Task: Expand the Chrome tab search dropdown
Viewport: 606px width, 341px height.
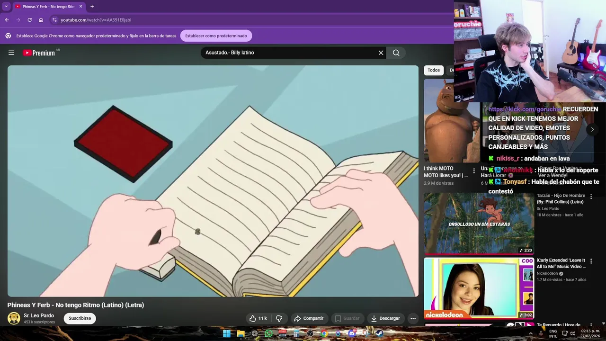Action: click(6, 7)
